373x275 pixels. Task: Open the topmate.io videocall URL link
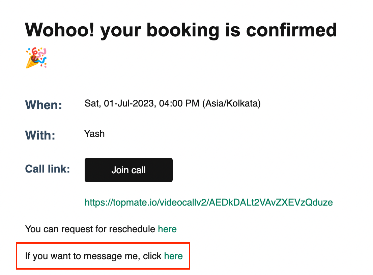coord(209,203)
